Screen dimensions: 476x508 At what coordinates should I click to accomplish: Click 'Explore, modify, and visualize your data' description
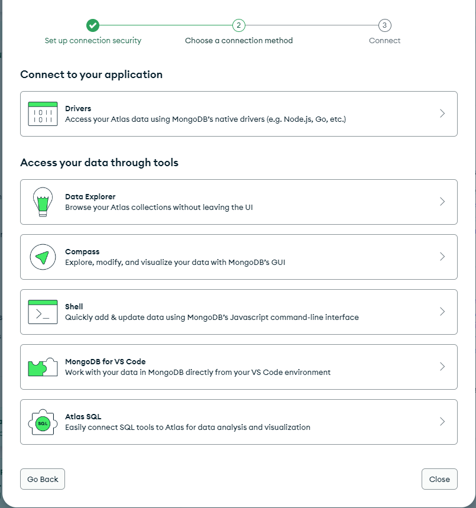175,263
